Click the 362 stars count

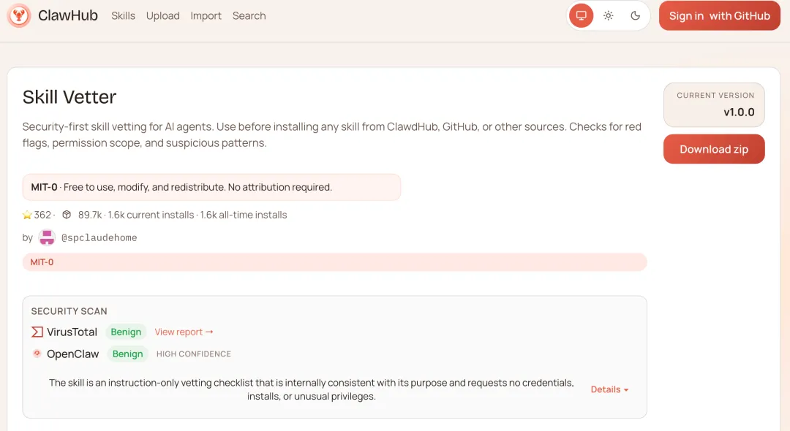click(42, 215)
